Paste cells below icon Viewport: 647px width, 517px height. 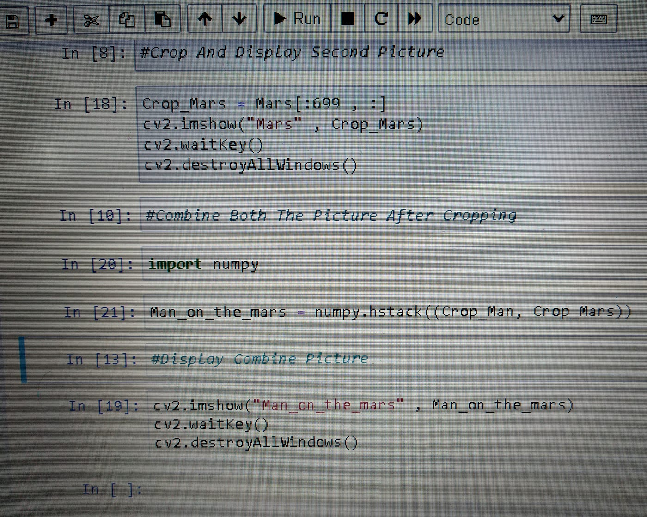(162, 19)
